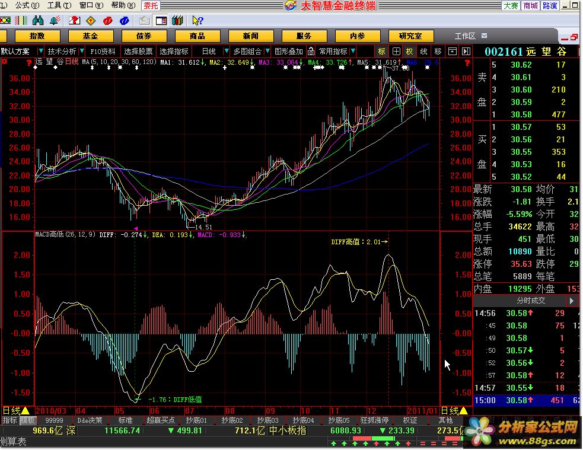The image size is (583, 450).
Task: Open the 商城 link button
Action: pos(530,5)
